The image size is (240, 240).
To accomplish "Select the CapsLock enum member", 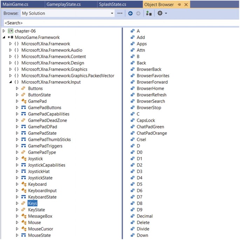I will 146,120.
